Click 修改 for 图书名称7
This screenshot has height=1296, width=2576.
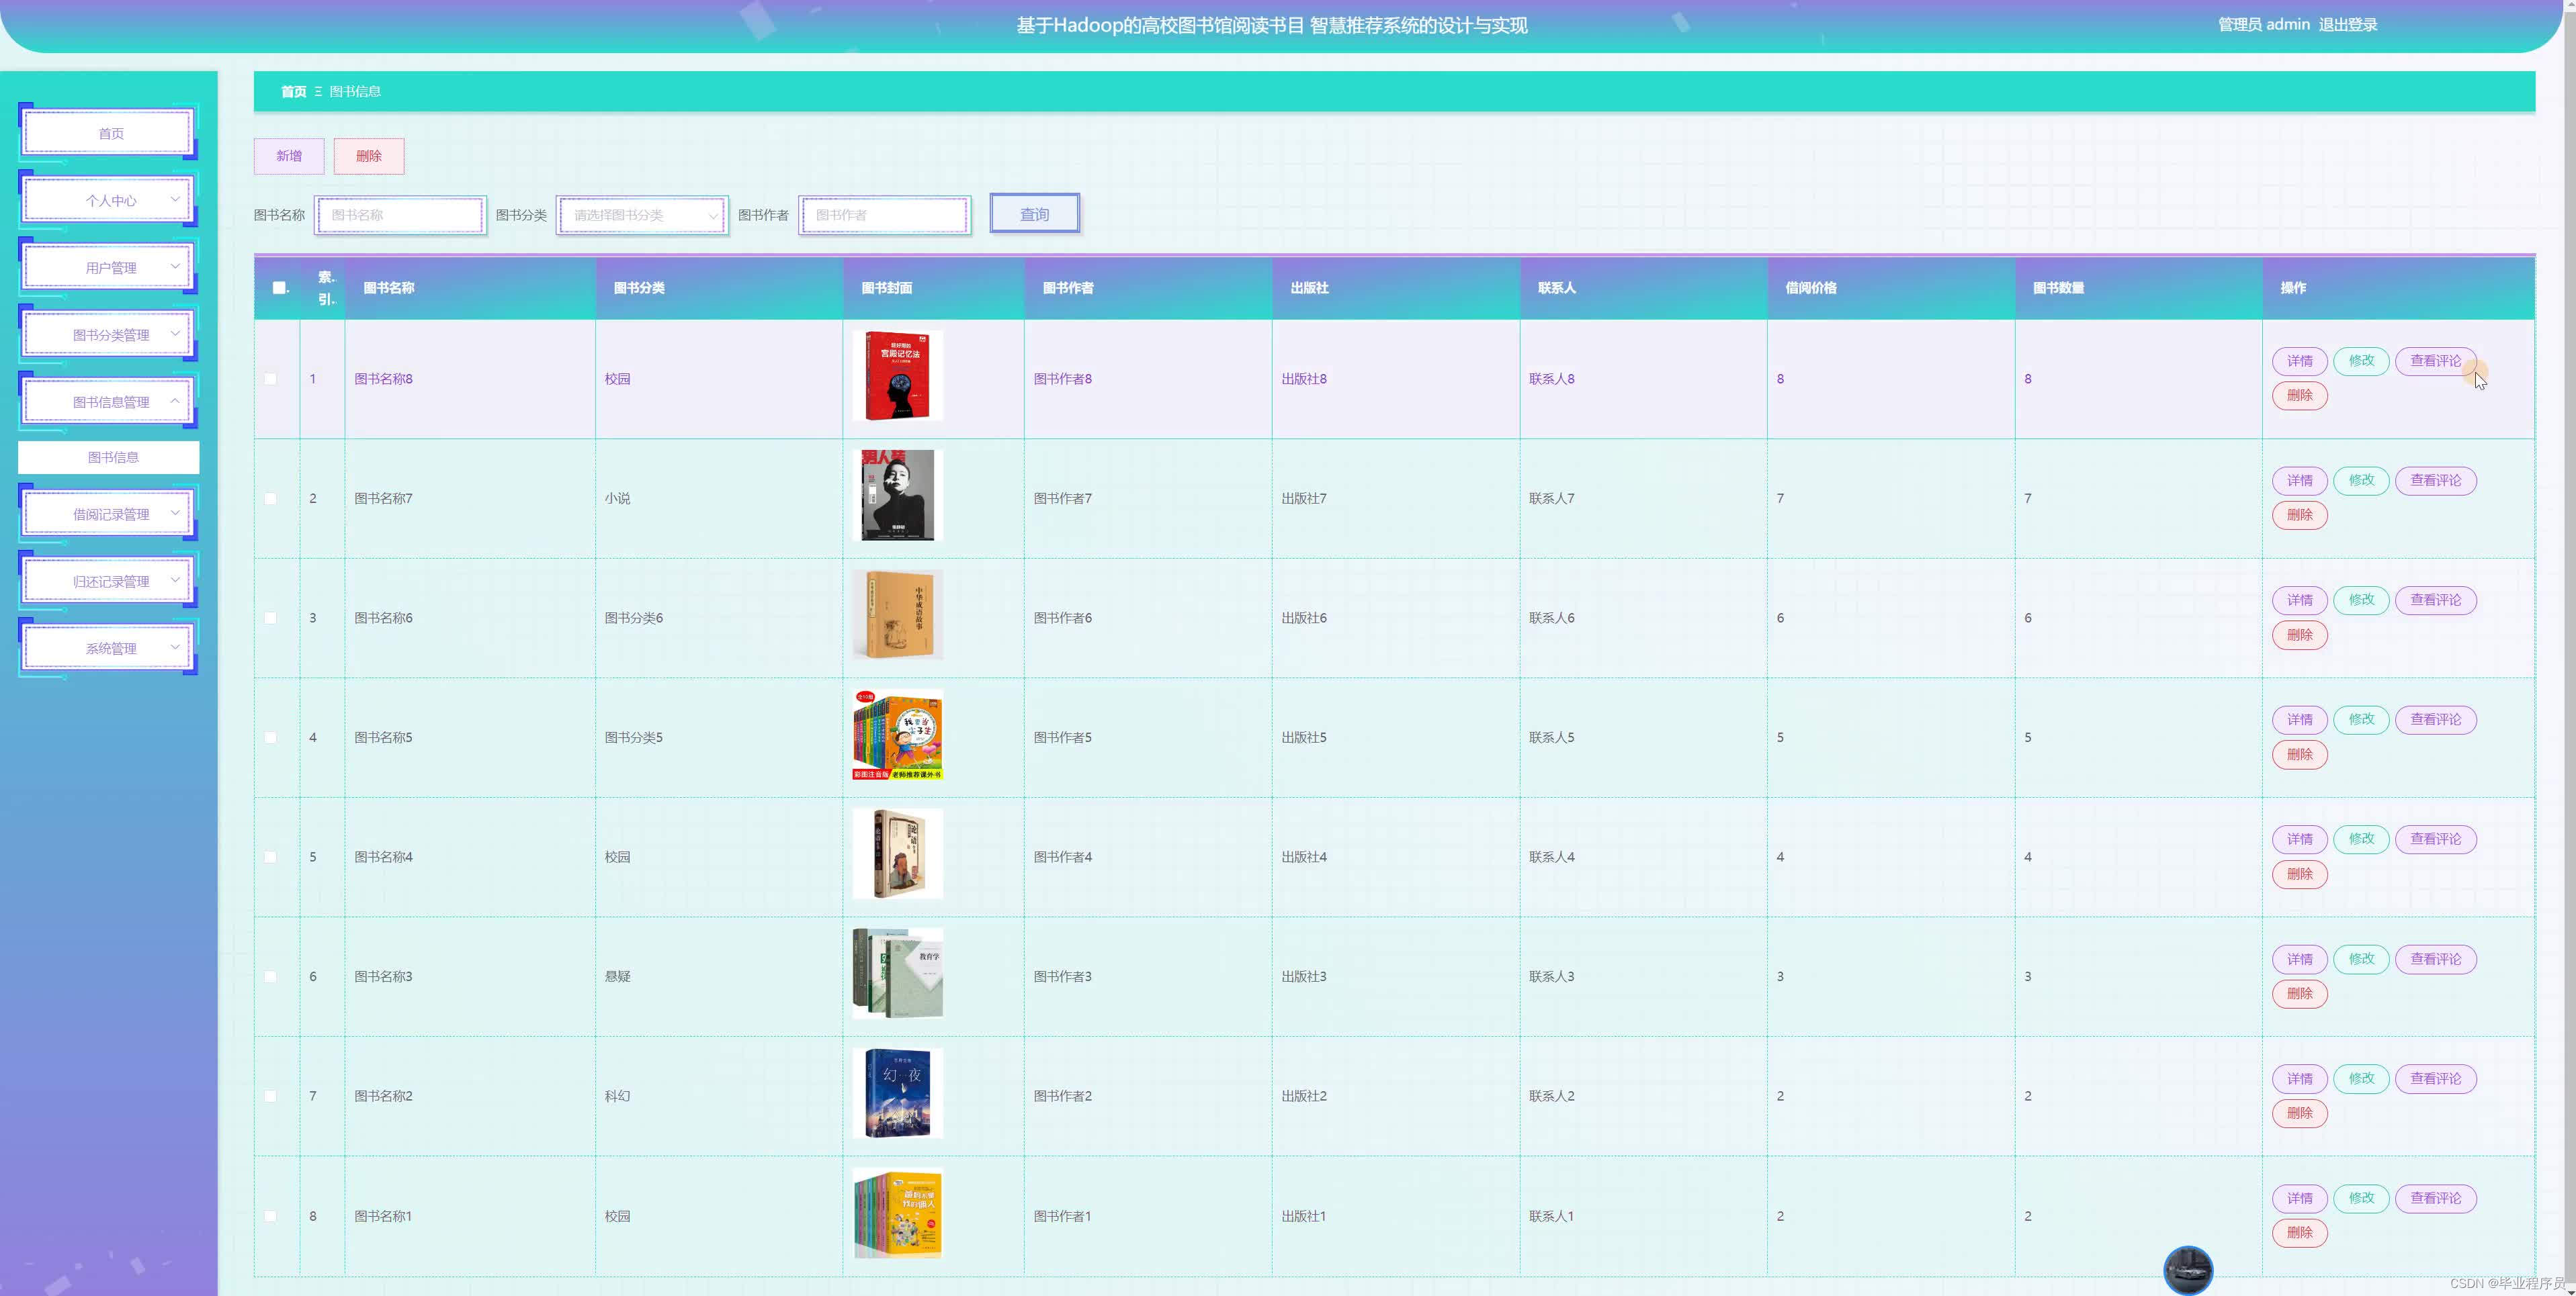pos(2361,481)
